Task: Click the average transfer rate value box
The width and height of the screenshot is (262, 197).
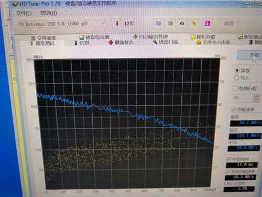Action: coord(244,148)
